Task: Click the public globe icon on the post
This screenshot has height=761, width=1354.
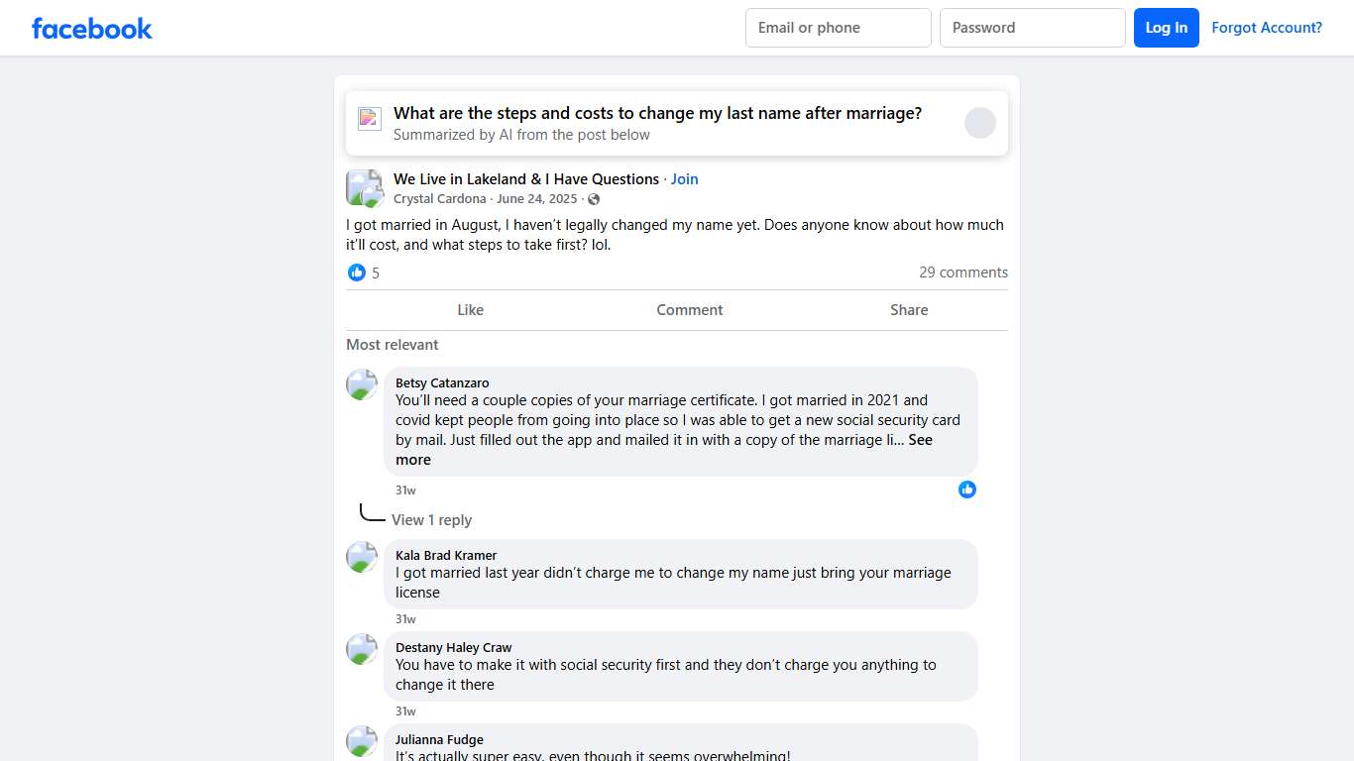Action: point(594,199)
